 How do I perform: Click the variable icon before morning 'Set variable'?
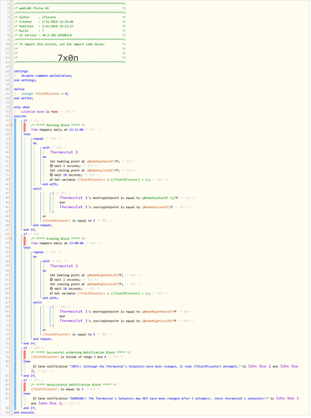click(x=52, y=180)
